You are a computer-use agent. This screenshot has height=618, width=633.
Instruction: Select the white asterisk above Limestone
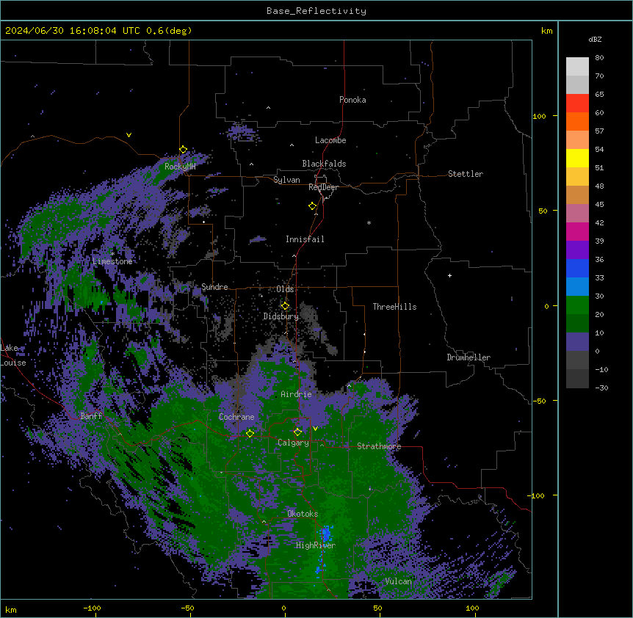(x=112, y=254)
